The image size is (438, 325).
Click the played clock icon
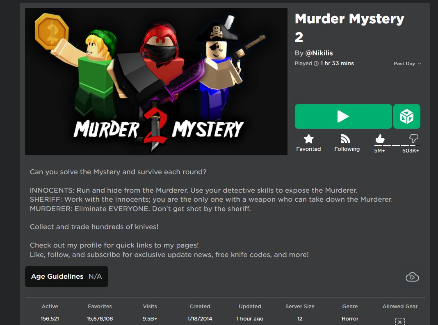point(316,64)
